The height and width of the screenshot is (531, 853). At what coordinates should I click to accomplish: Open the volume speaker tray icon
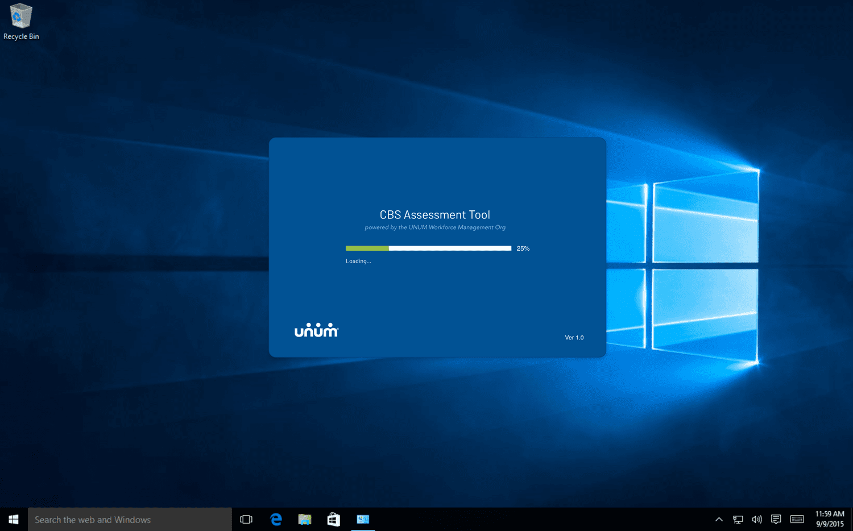(757, 519)
